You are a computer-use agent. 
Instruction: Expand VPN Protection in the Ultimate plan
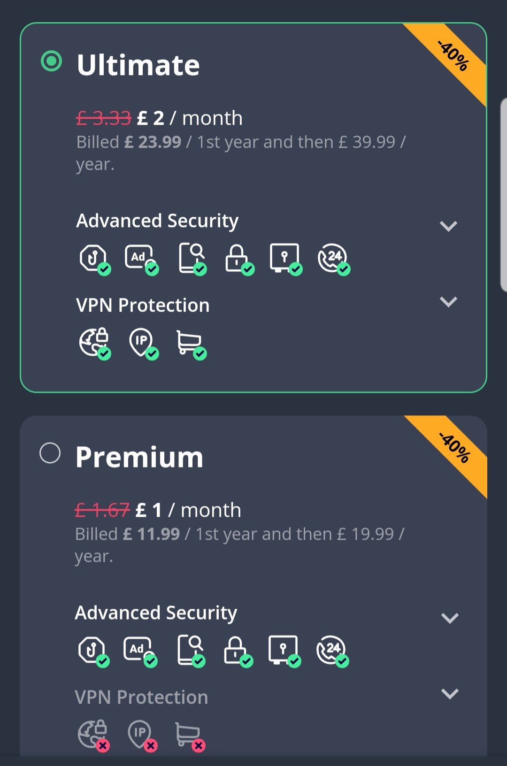click(x=448, y=302)
